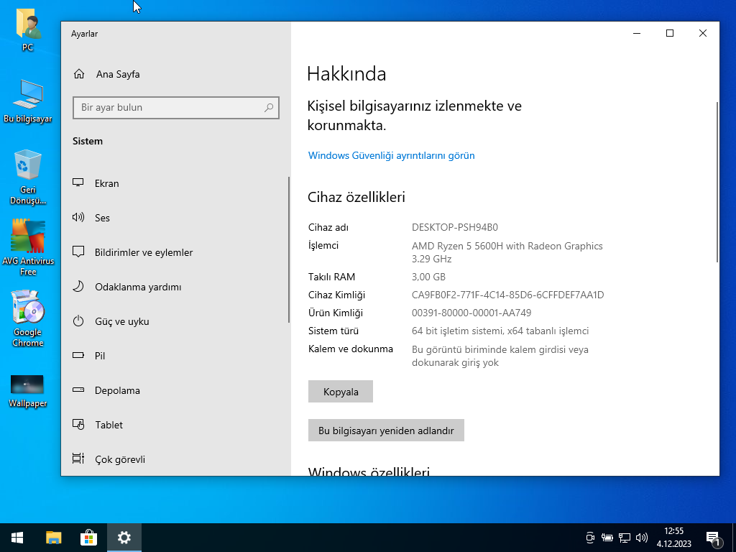This screenshot has height=552, width=736.
Task: Select Google Chrome desktop icon
Action: pos(28,318)
